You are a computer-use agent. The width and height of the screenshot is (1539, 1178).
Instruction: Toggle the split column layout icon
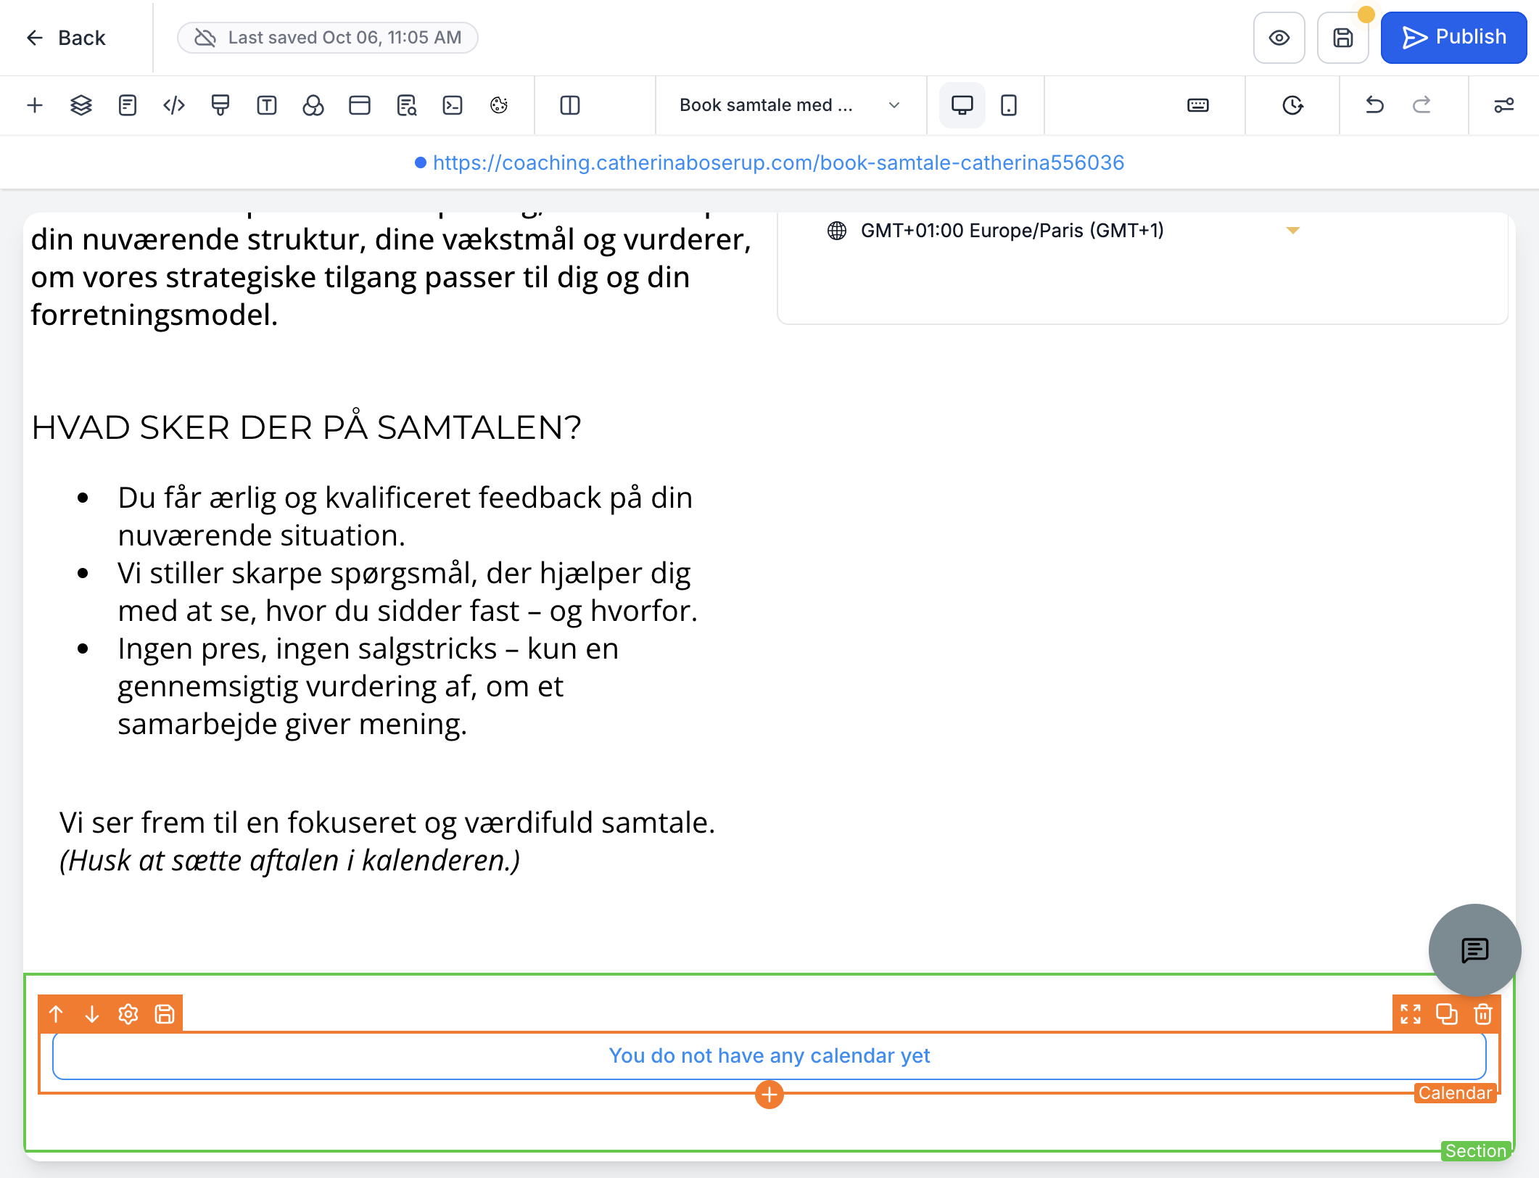click(x=570, y=105)
